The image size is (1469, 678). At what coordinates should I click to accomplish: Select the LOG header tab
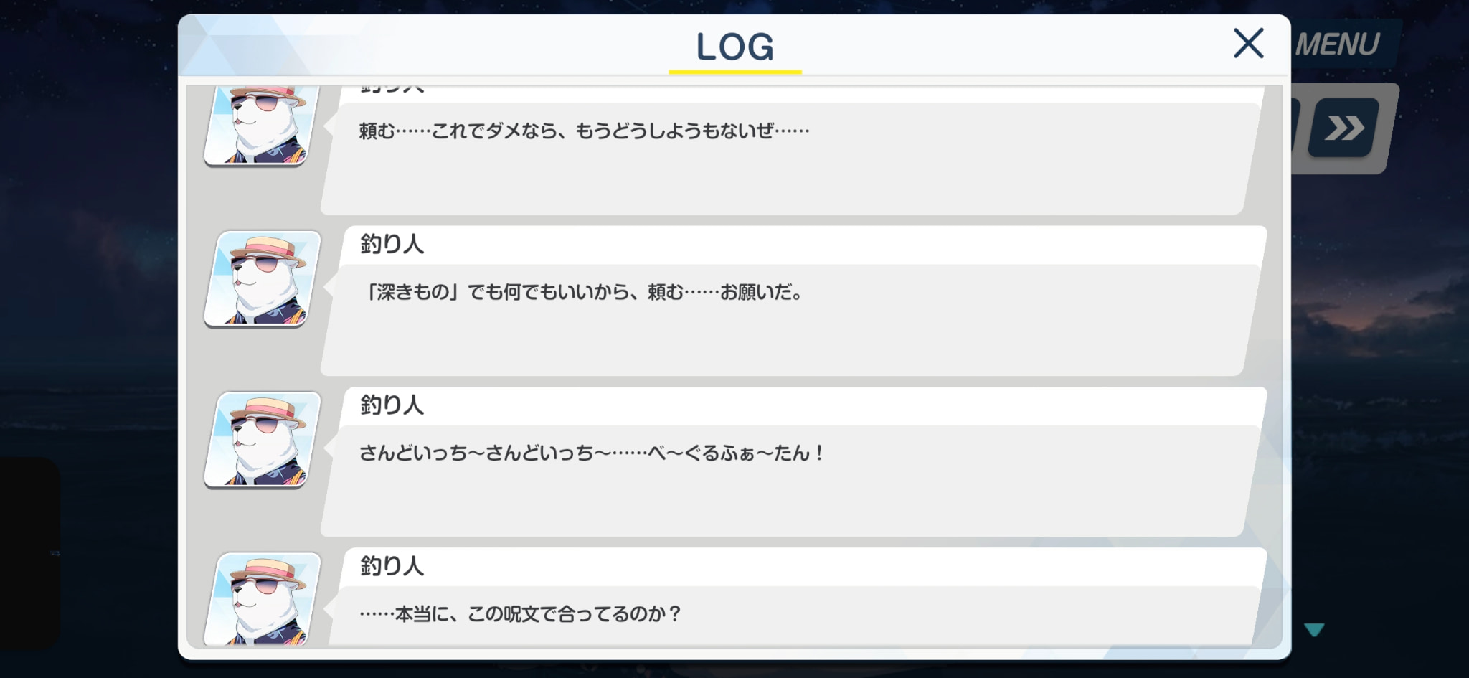735,47
